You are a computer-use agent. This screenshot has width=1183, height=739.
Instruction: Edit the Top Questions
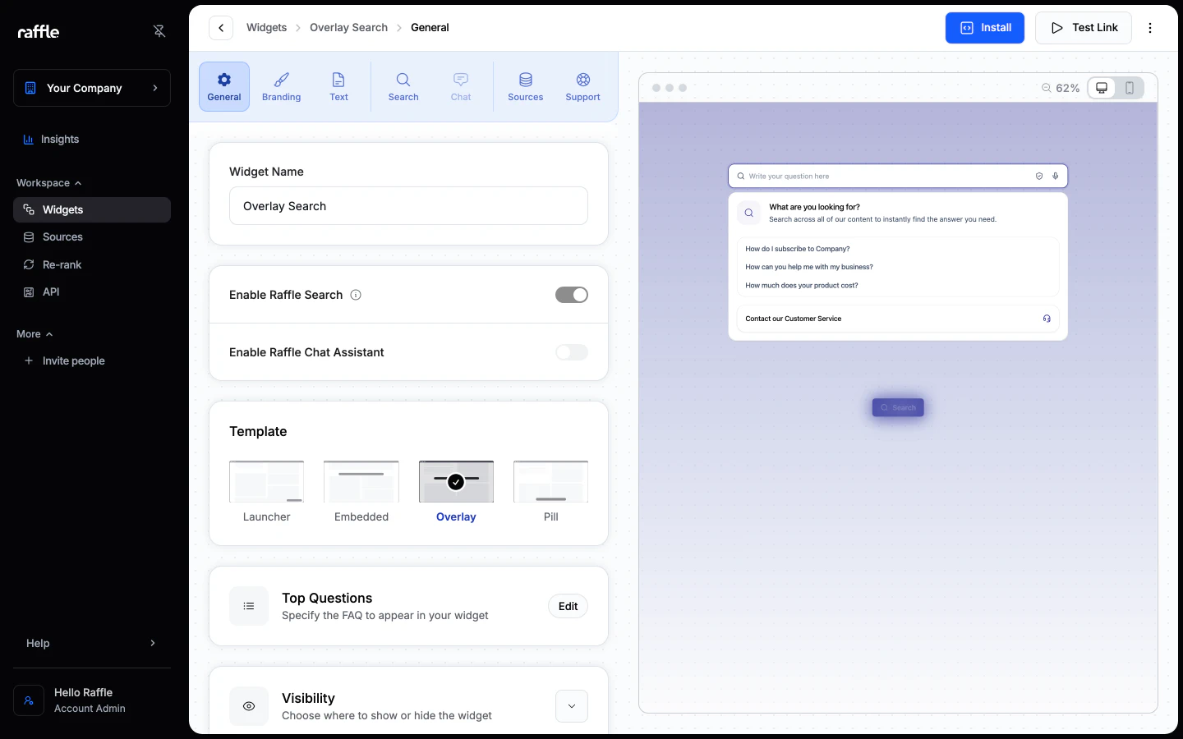(568, 606)
